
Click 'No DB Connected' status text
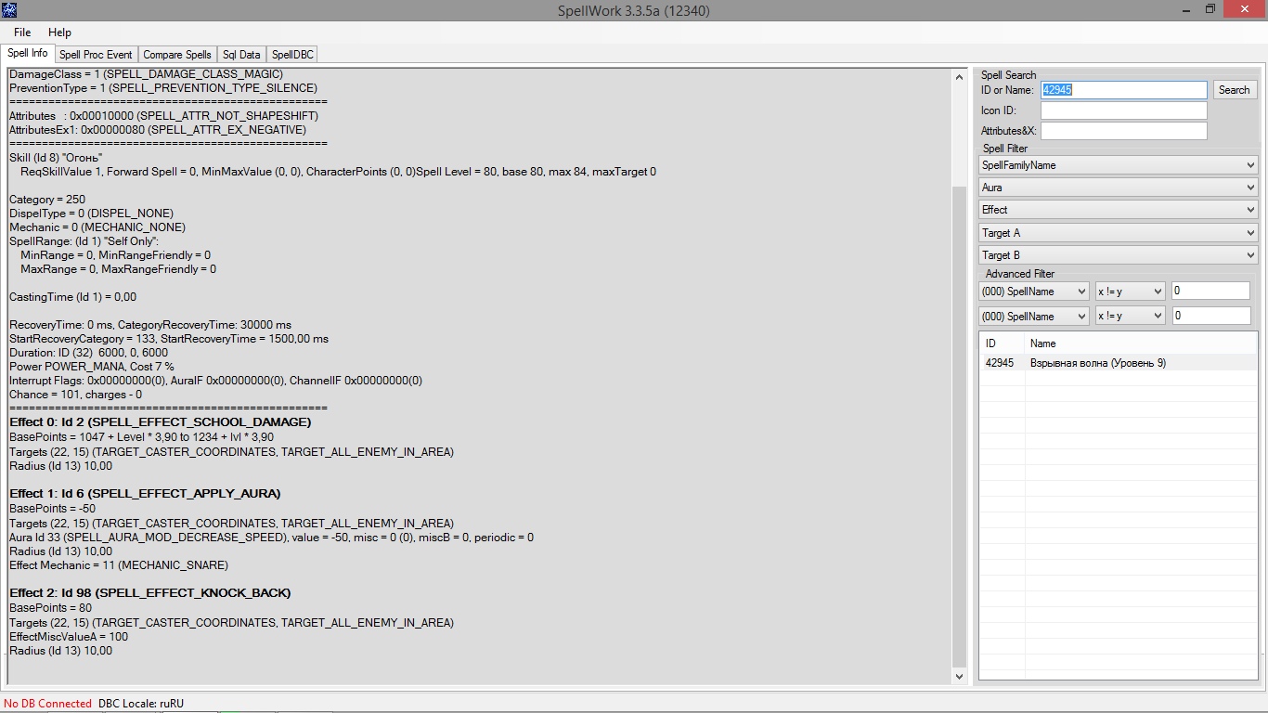point(47,704)
